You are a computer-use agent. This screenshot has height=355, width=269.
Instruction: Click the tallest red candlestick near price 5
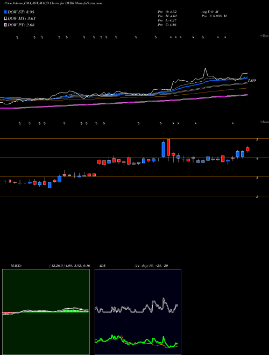168,147
